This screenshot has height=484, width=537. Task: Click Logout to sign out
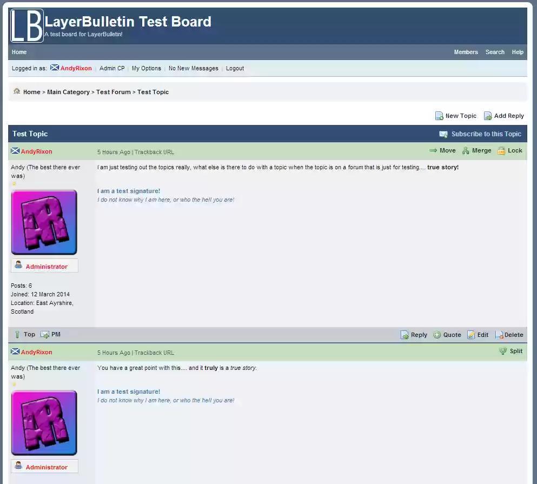tap(235, 68)
